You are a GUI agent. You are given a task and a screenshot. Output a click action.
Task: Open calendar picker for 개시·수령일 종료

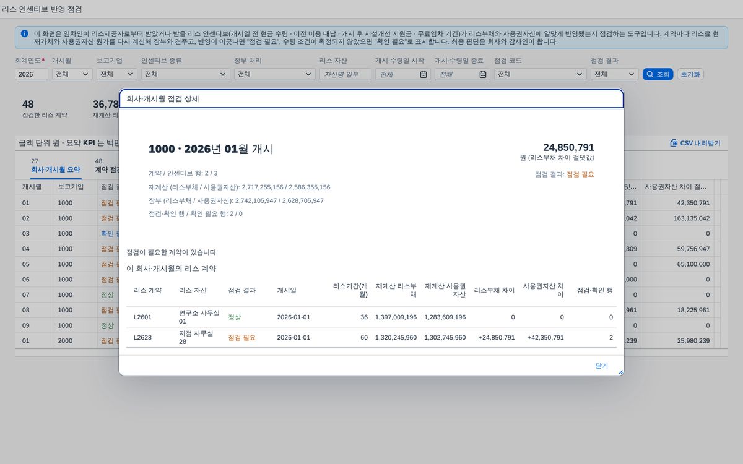[x=483, y=74]
